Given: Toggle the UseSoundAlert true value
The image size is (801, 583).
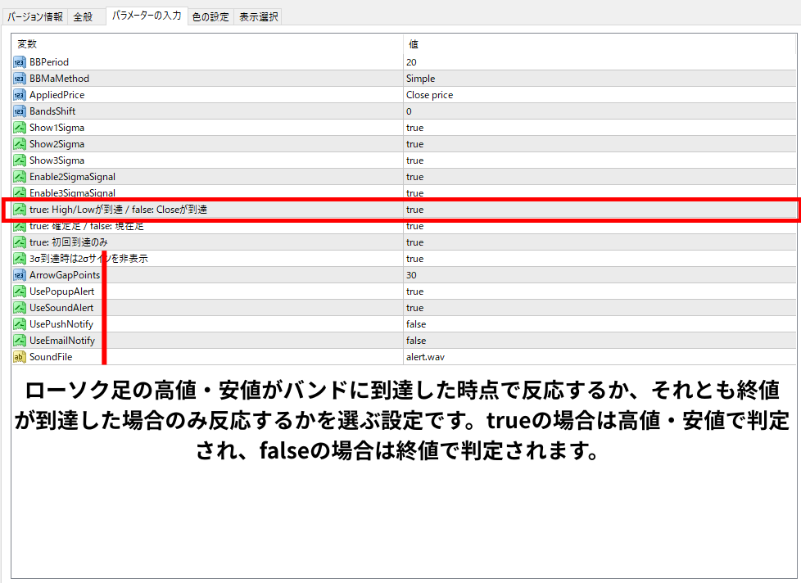Looking at the screenshot, I should [x=415, y=308].
